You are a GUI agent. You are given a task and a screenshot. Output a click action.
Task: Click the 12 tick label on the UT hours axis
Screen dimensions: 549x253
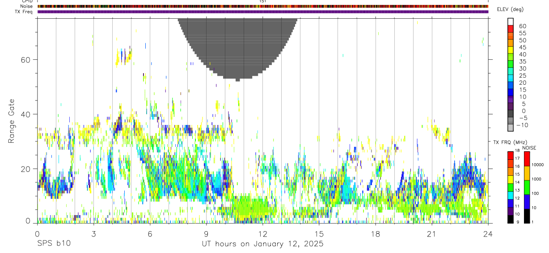pyautogui.click(x=262, y=234)
